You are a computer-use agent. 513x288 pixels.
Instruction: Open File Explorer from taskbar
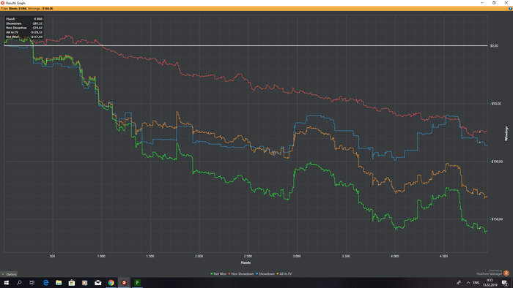59,283
